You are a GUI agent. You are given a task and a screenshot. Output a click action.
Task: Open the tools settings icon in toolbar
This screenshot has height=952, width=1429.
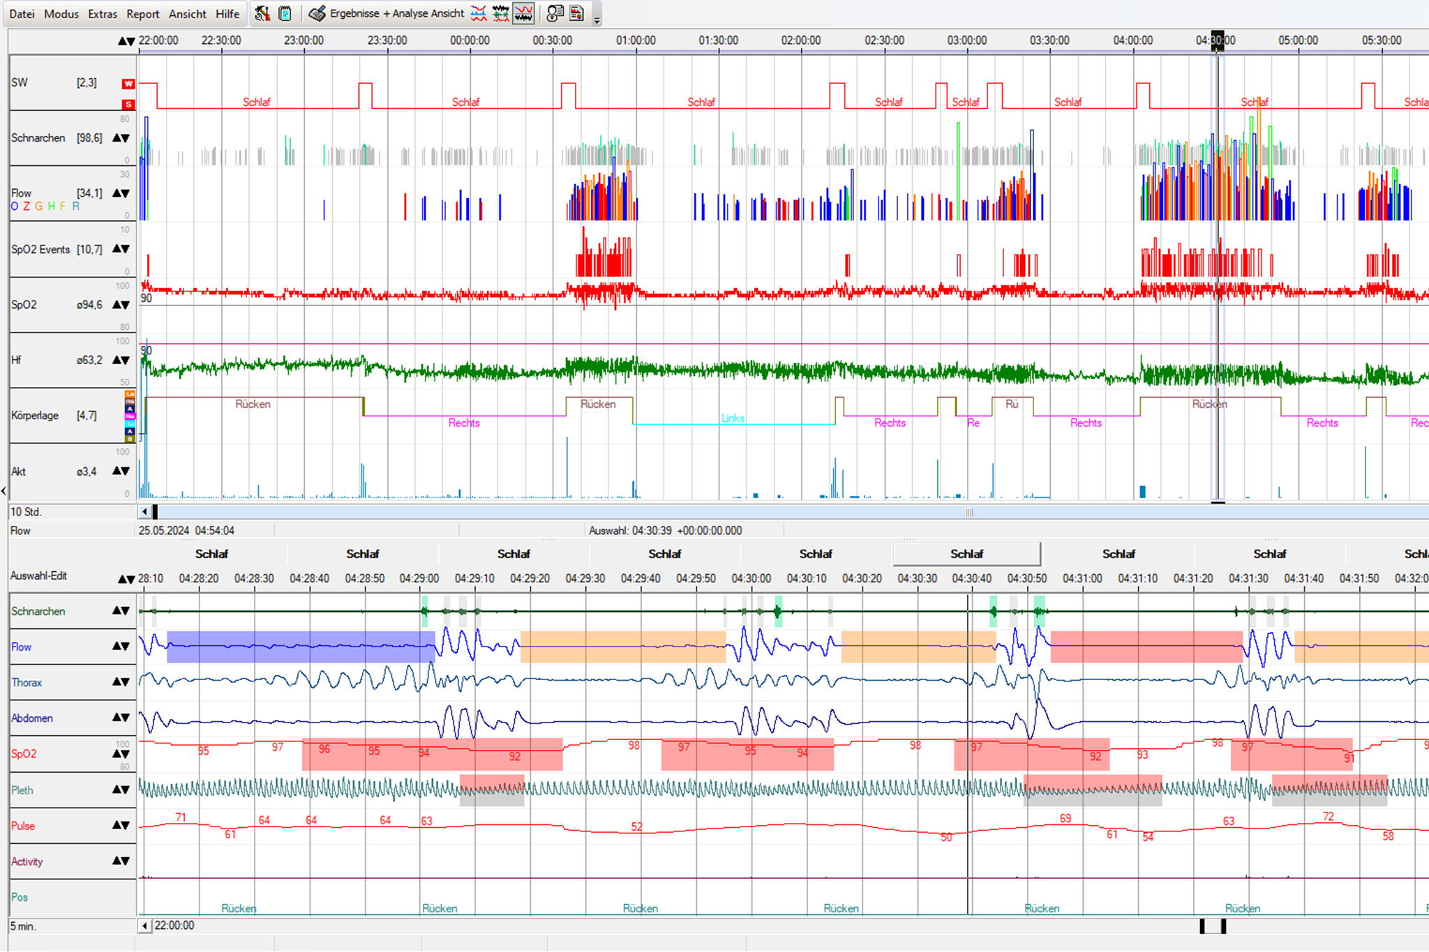point(262,13)
